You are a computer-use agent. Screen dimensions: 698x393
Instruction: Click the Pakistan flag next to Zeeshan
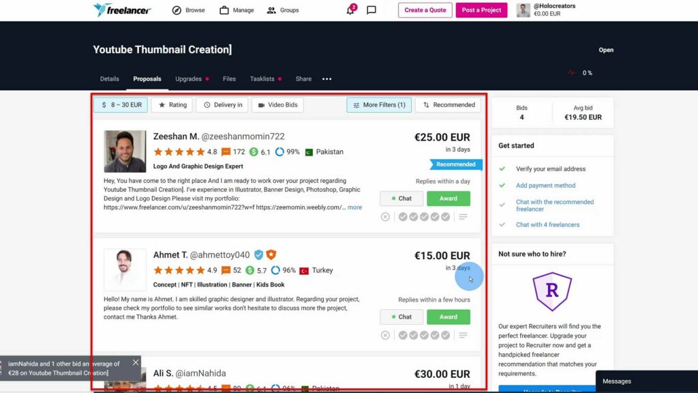point(309,152)
